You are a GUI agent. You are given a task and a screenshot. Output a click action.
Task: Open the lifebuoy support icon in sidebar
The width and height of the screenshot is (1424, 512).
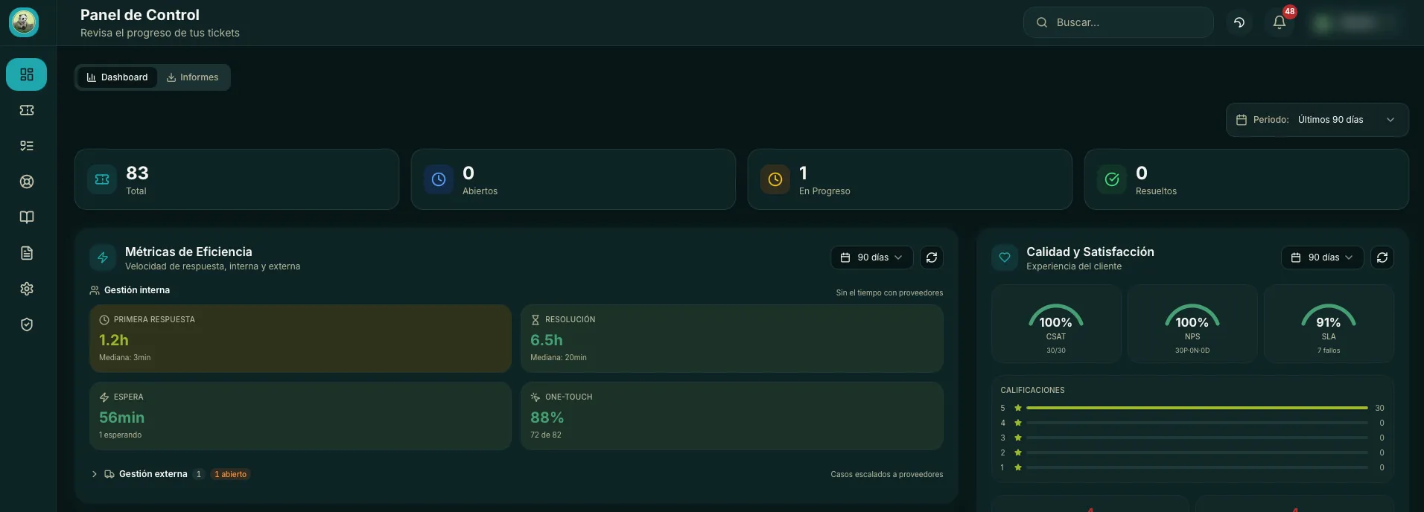(27, 182)
